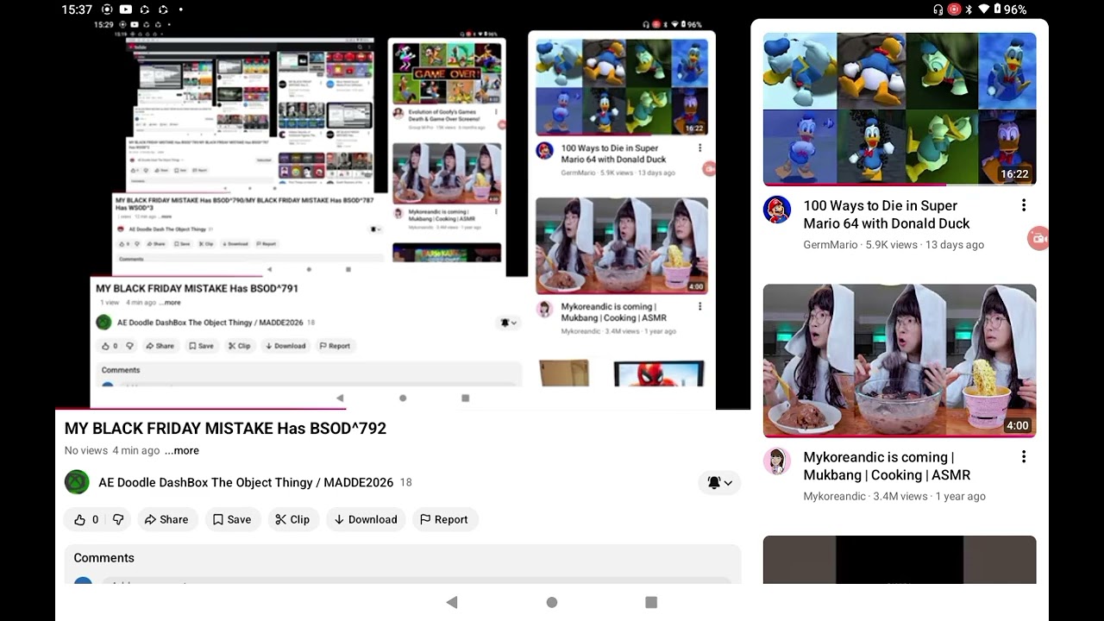Report the video using the flag button
Viewport: 1104px width, 621px height.
[443, 519]
